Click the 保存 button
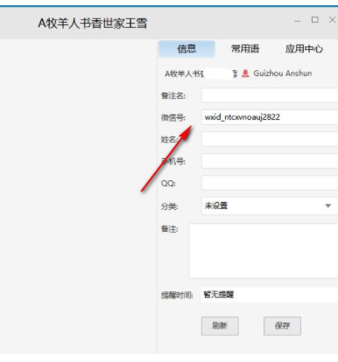The image size is (338, 362). click(x=282, y=326)
